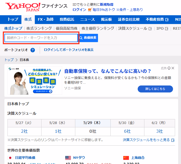Open the トップ tab in the navigation bar
The image size is (181, 164).
coord(13,19)
